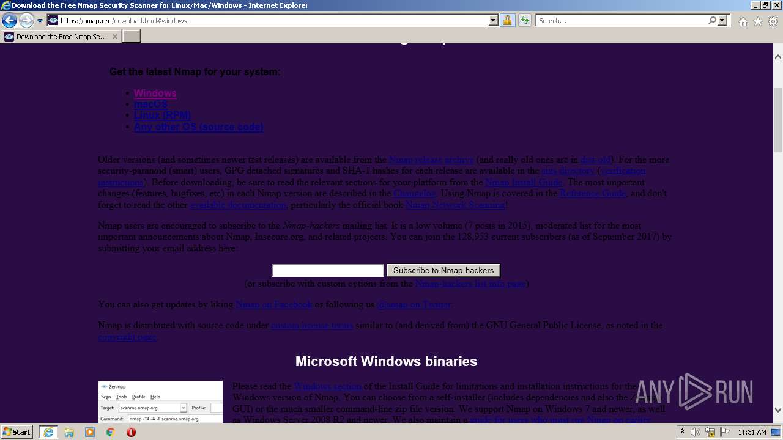Go back with the browser Back arrow
Screen dimensions: 783x440
pyautogui.click(x=9, y=21)
